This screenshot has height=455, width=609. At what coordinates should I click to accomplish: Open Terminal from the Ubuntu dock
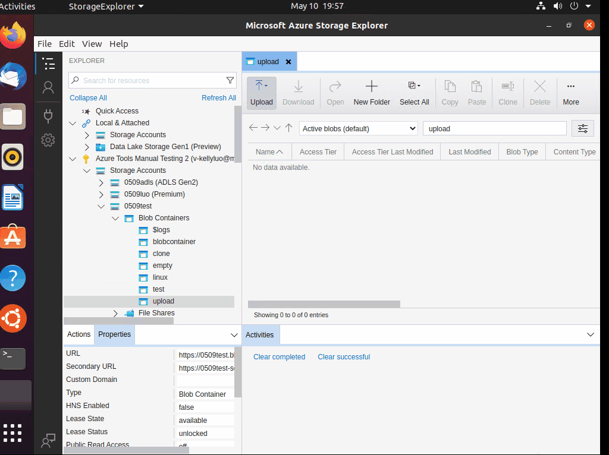pos(13,358)
